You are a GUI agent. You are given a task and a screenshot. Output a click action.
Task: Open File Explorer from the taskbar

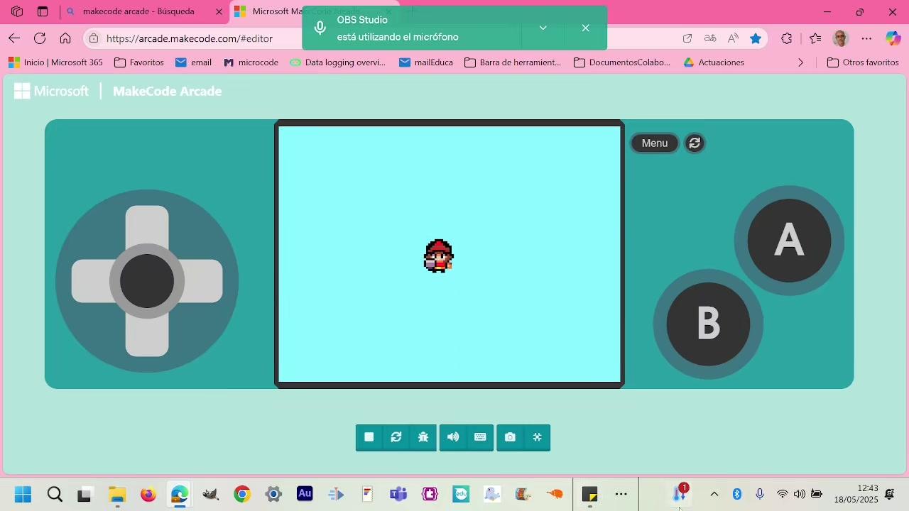(117, 494)
